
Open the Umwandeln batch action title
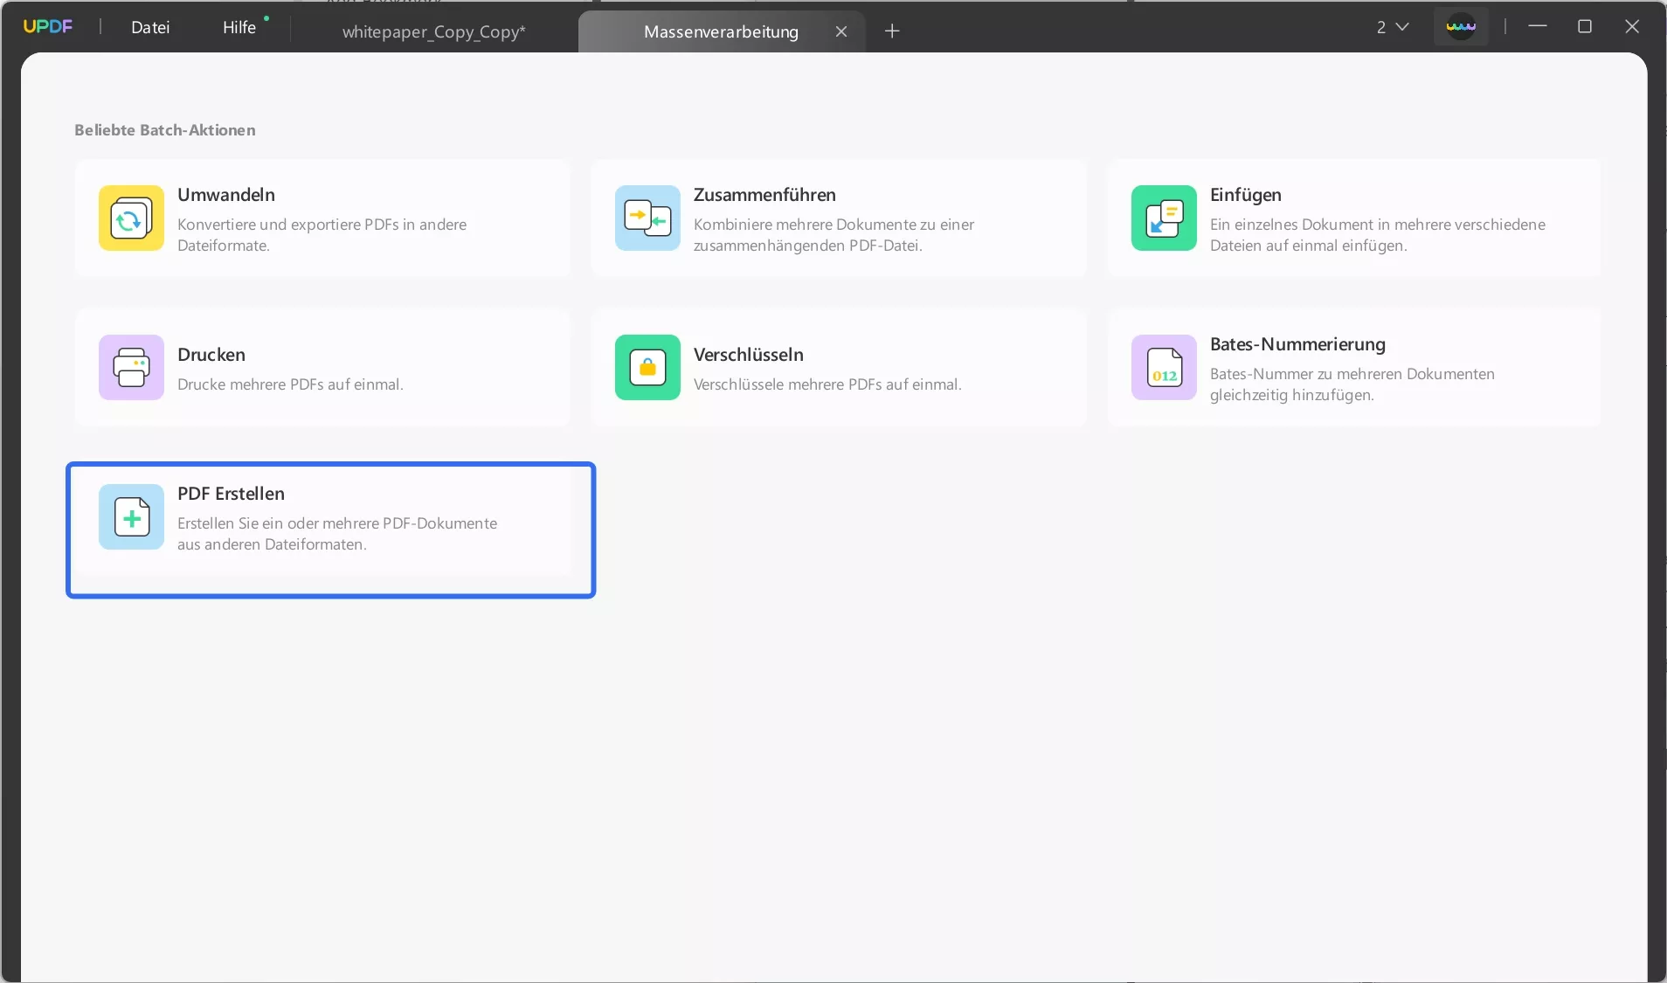point(226,195)
